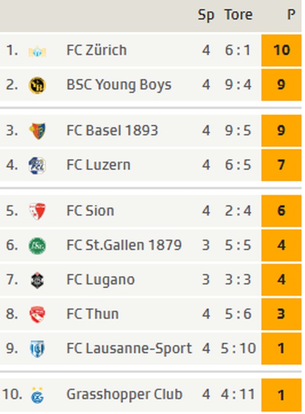Click FC Lausanne-Sport's 5:10 goals value
The image size is (305, 414).
pyautogui.click(x=238, y=348)
